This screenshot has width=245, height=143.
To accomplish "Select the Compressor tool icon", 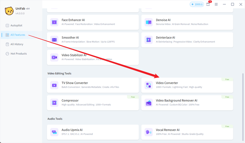I will 54,102.
